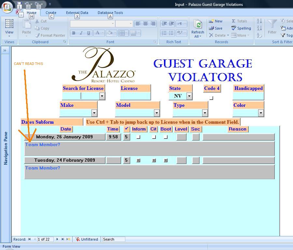293x250 pixels.
Task: Click comment field under 26 January row
Action: click(149, 148)
